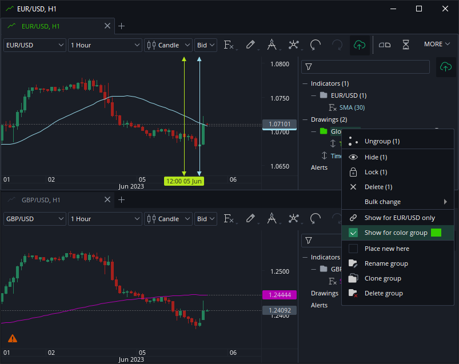
Task: Click the undo arrow in the EUR/USD toolbar
Action: pyautogui.click(x=315, y=45)
